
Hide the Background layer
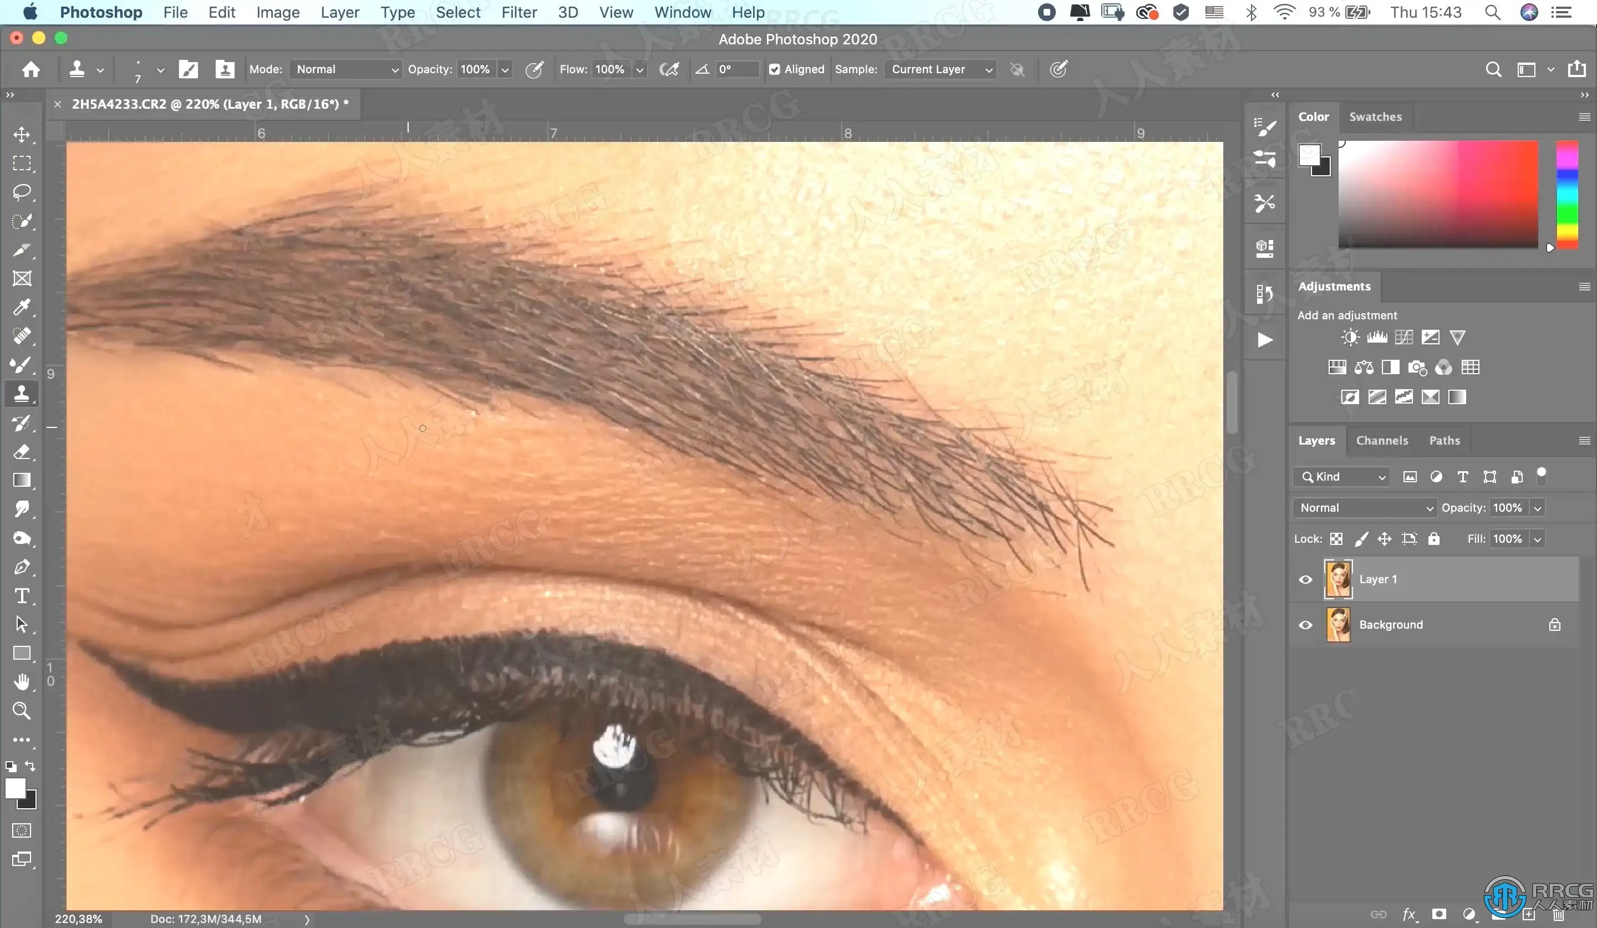1305,625
